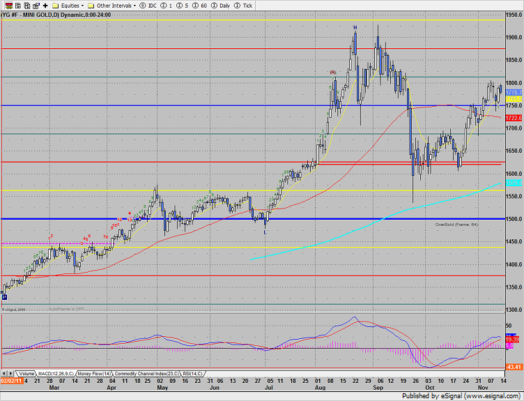Switch to 5-minute interval

coord(183,6)
